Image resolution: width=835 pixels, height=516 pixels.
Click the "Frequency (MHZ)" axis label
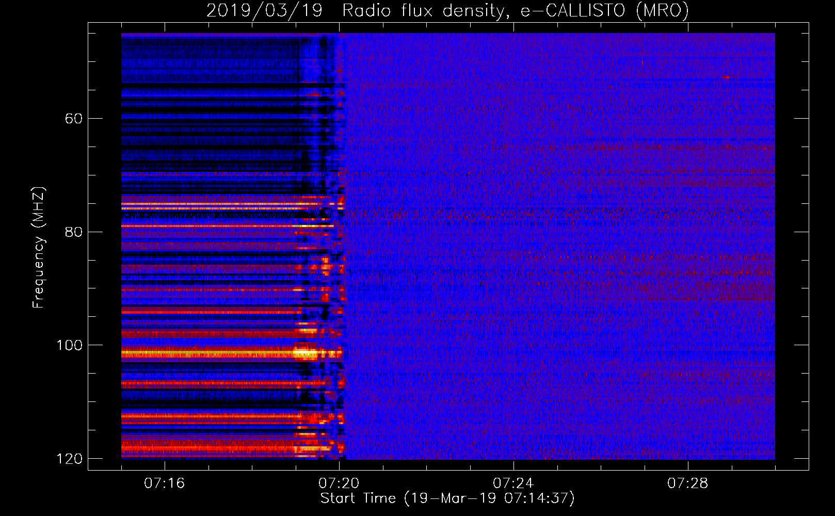pyautogui.click(x=39, y=248)
